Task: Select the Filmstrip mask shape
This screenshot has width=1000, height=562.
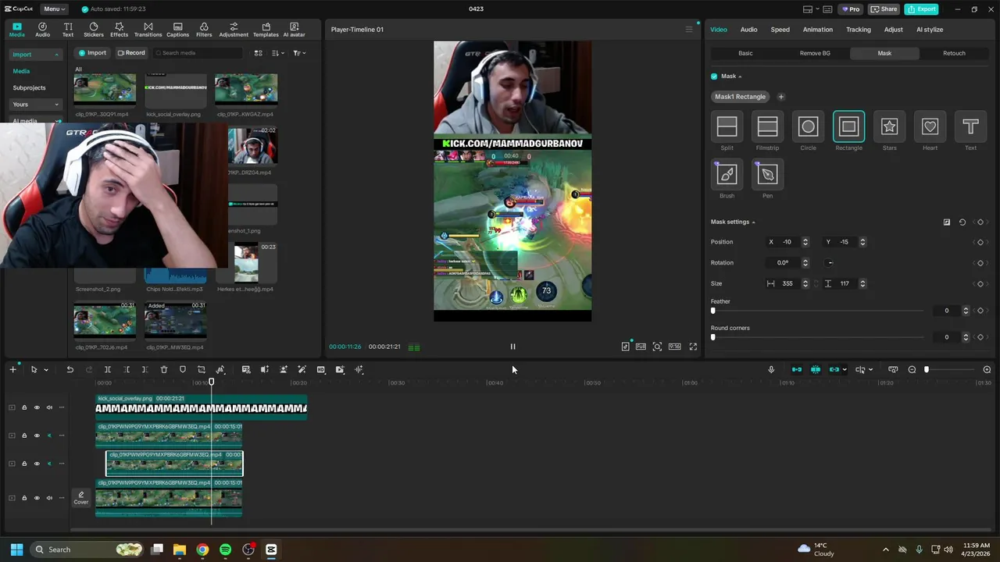Action: 767,126
